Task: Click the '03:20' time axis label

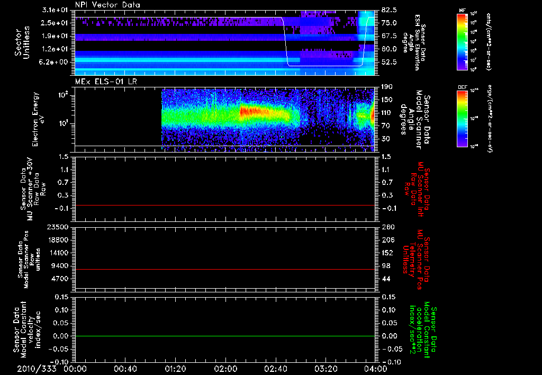Action: [x=326, y=369]
